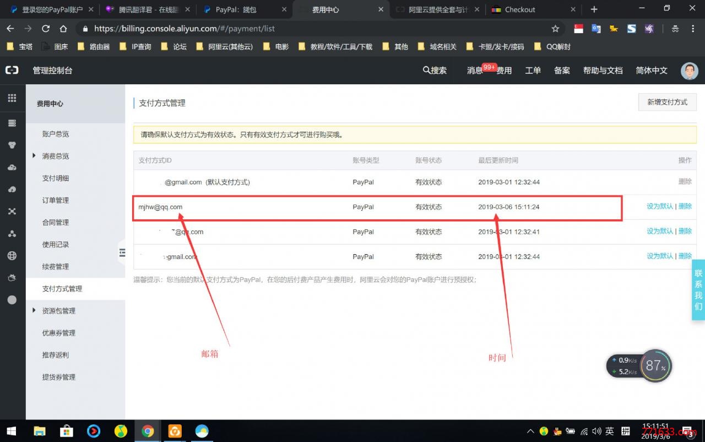This screenshot has width=705, height=442.
Task: Click the translate extension icon
Action: coord(596,29)
